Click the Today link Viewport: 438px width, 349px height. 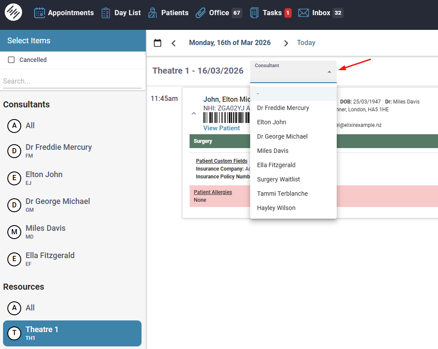[x=306, y=43]
